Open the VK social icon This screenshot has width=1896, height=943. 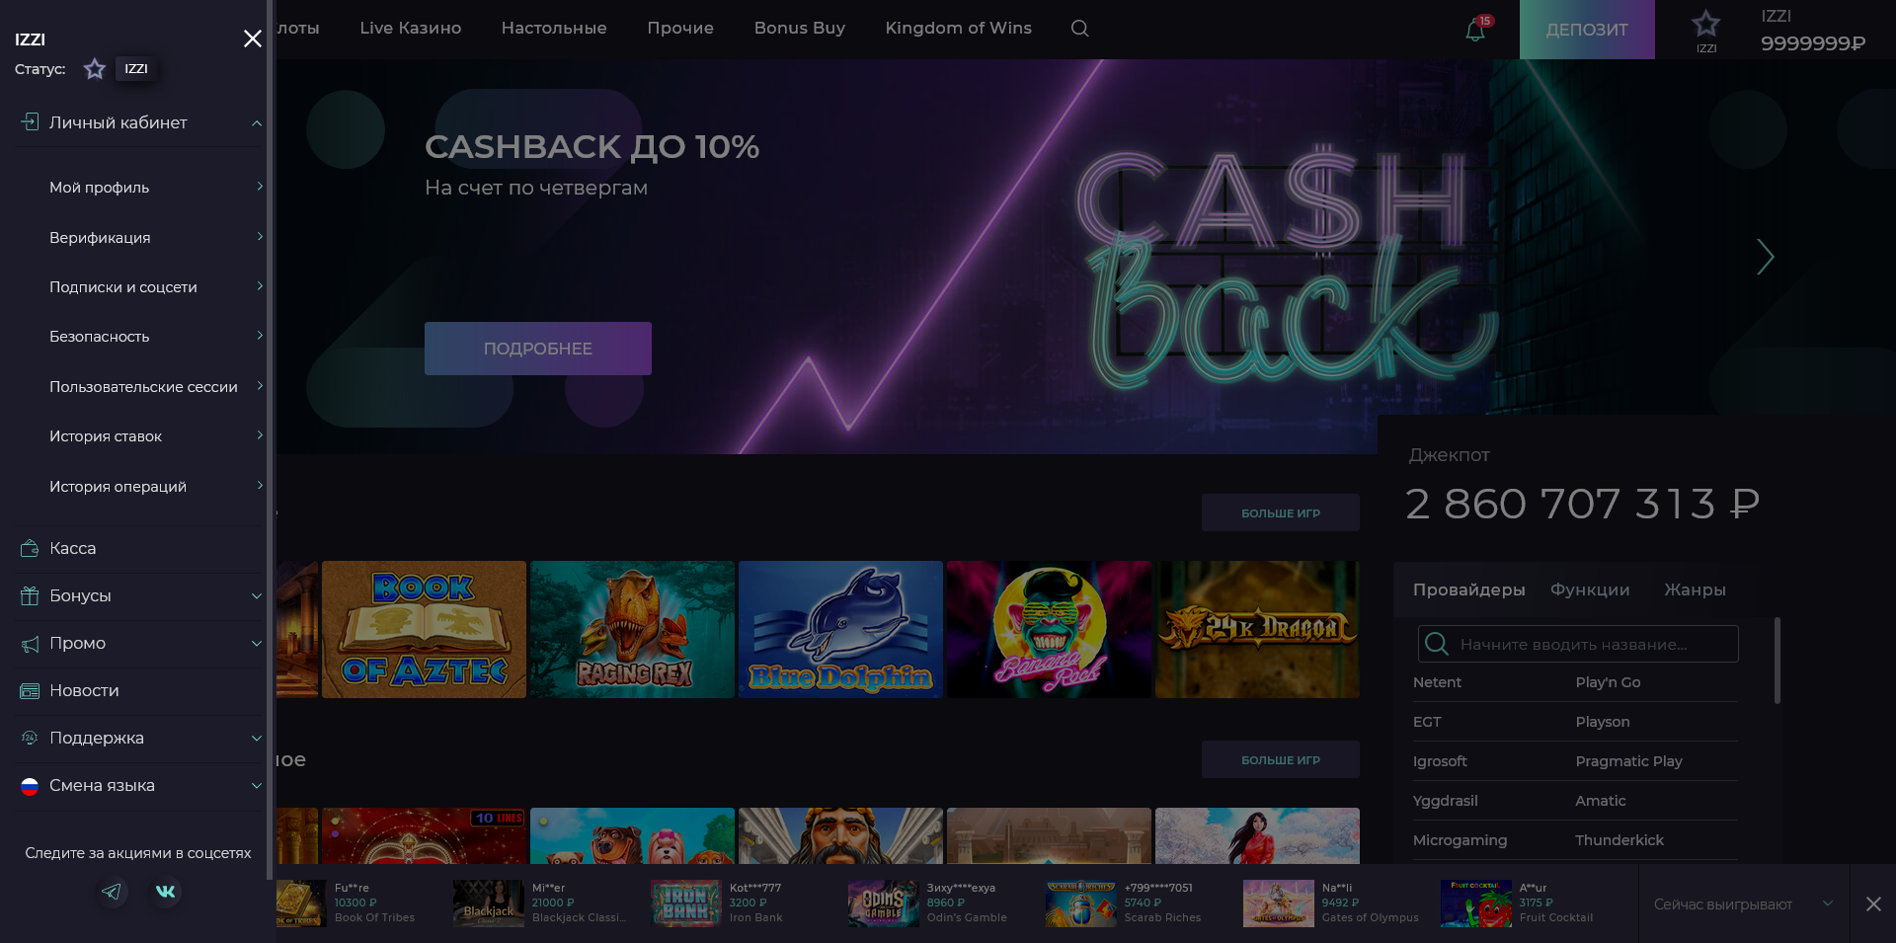click(x=166, y=892)
